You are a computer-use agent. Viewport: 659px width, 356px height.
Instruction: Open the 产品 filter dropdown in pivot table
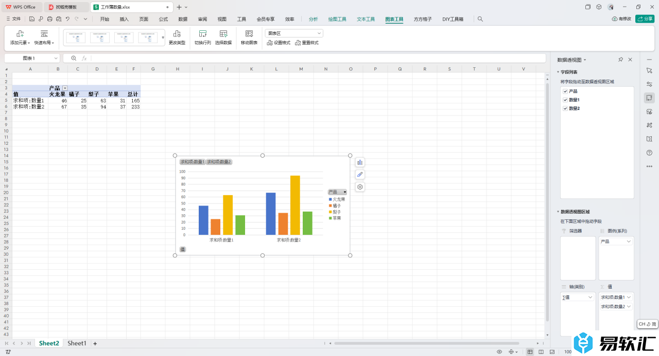pos(65,88)
